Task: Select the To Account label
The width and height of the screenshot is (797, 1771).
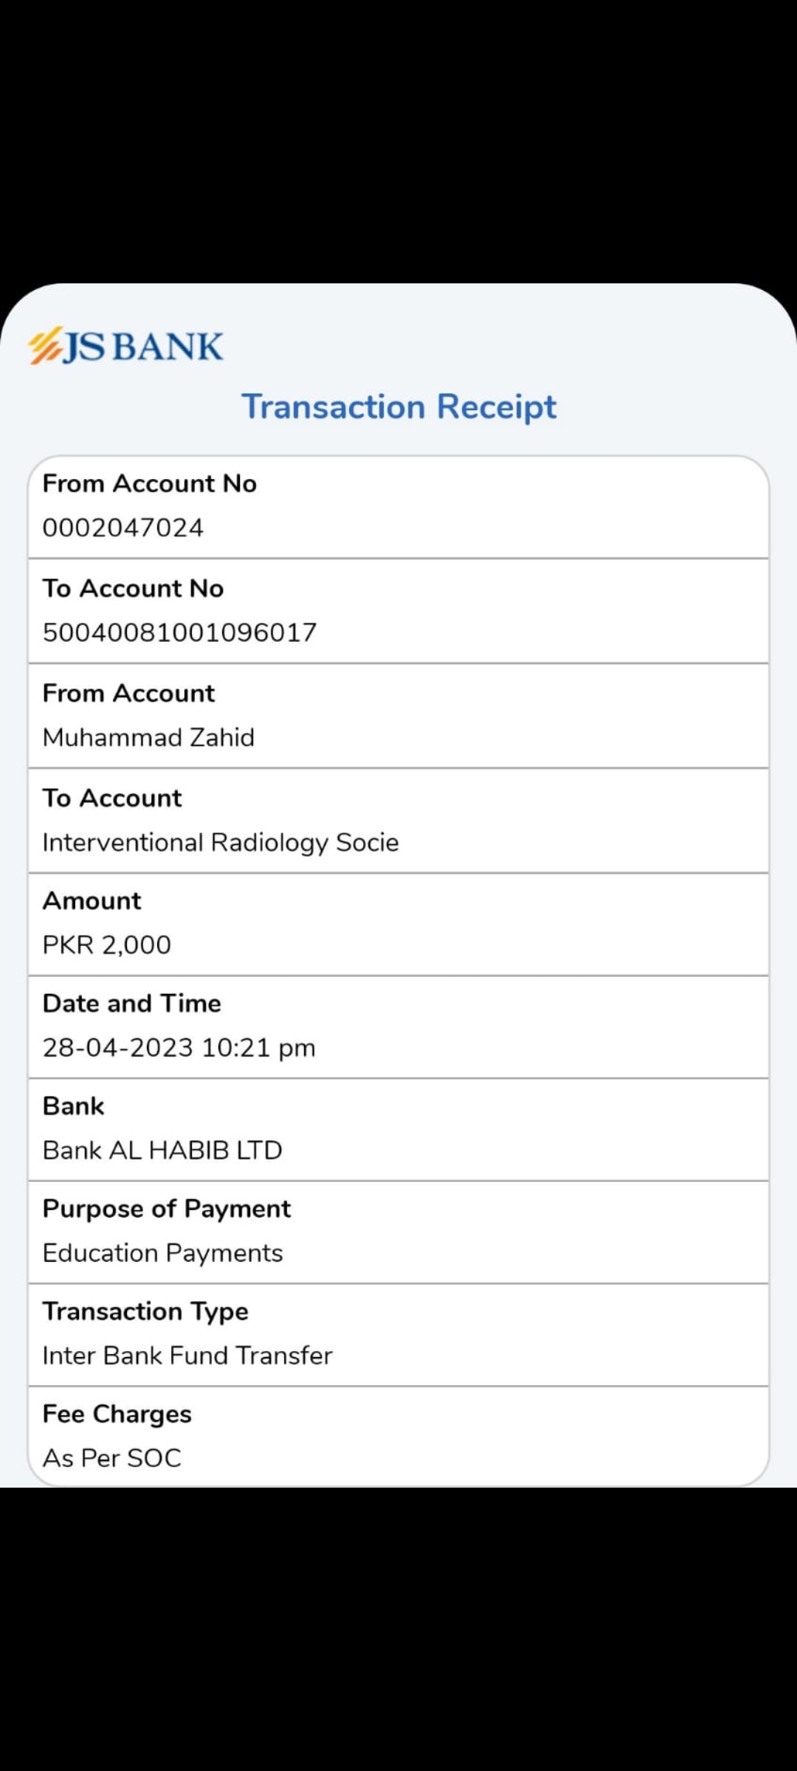Action: coord(111,798)
